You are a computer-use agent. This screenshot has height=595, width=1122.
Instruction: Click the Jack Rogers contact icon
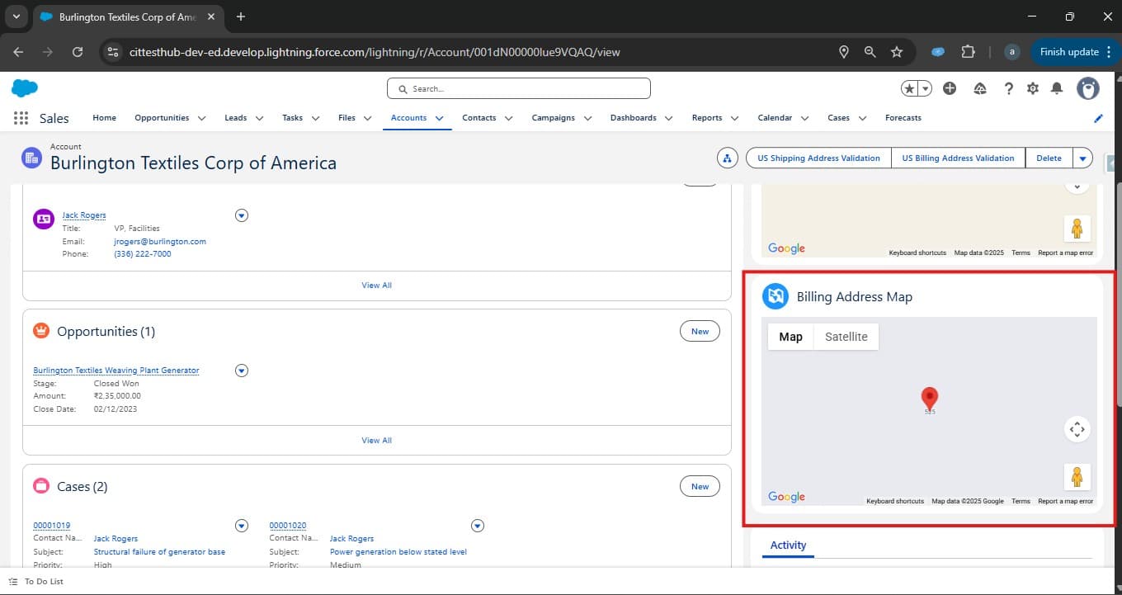tap(44, 219)
